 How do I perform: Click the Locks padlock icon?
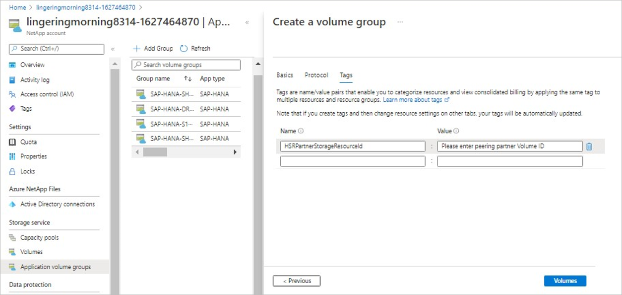(13, 171)
